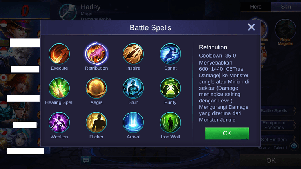Viewport: 301px width, 169px height.
Task: Select the Aegis shield spell
Action: coord(96,88)
